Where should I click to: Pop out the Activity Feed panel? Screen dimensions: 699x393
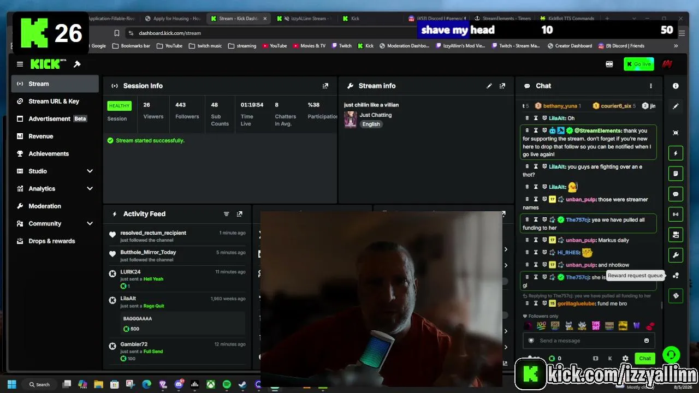(x=239, y=214)
